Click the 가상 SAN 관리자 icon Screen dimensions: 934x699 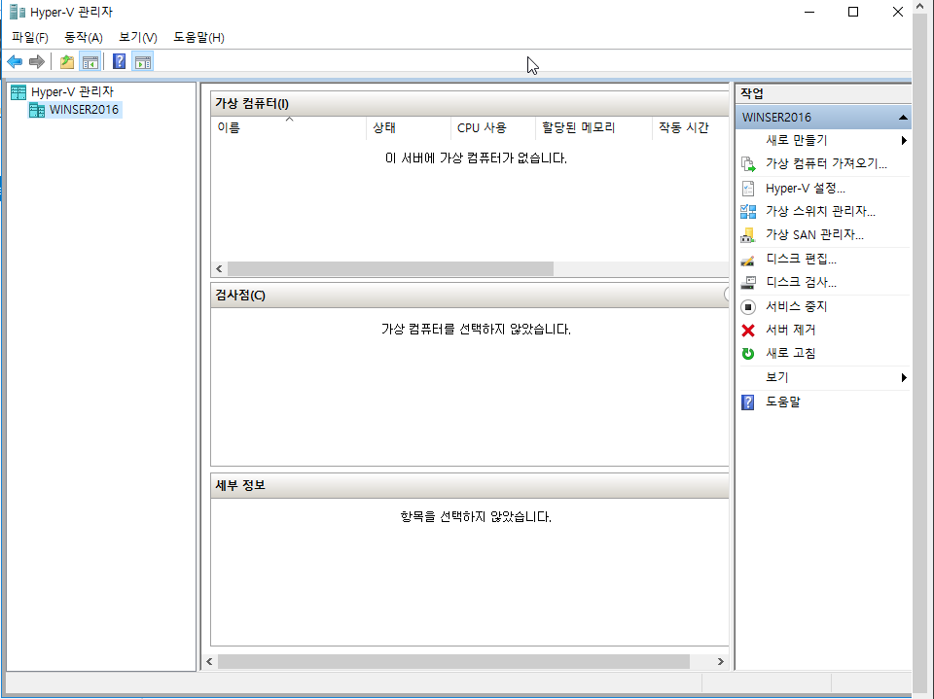pos(748,235)
